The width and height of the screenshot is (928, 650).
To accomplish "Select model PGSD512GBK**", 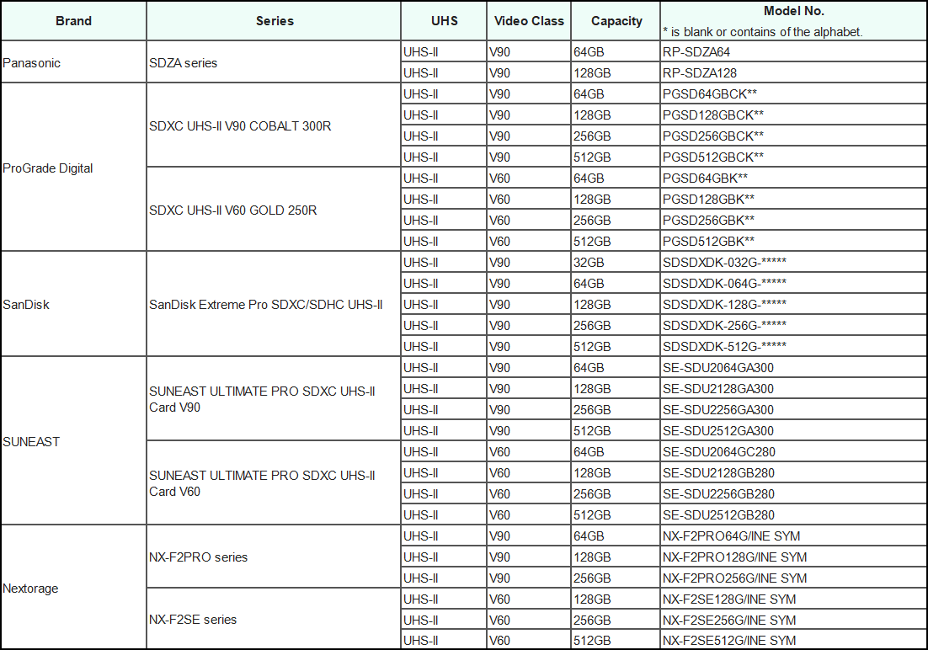I will pyautogui.click(x=793, y=241).
